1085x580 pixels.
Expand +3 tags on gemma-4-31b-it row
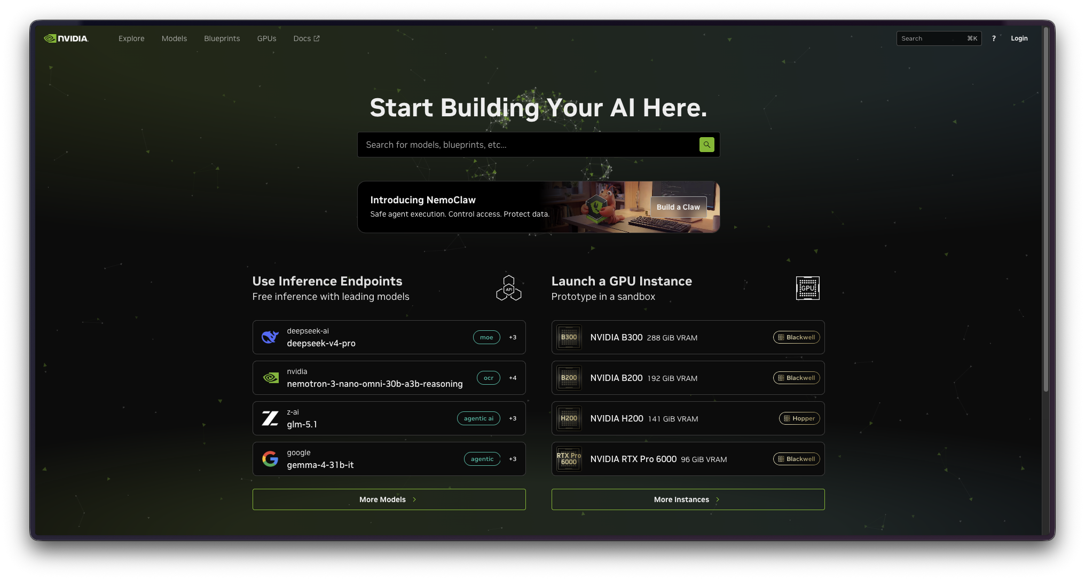(513, 459)
